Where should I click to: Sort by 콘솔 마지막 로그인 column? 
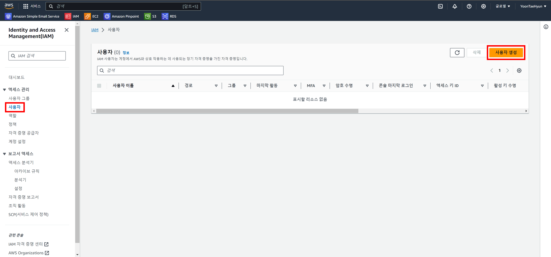pos(425,86)
